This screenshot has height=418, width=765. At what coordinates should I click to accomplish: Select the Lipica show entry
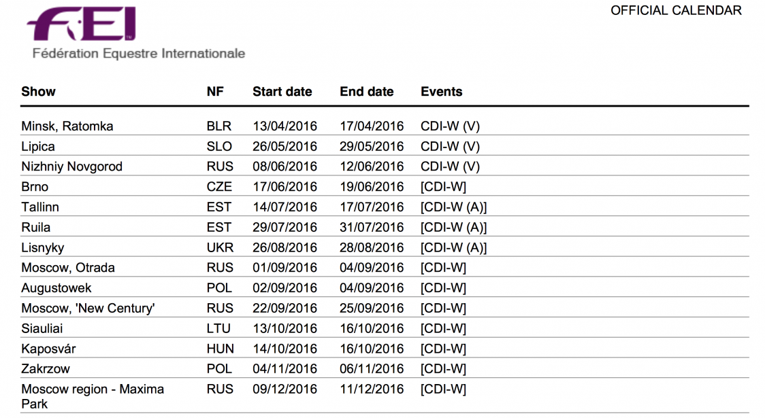point(38,147)
